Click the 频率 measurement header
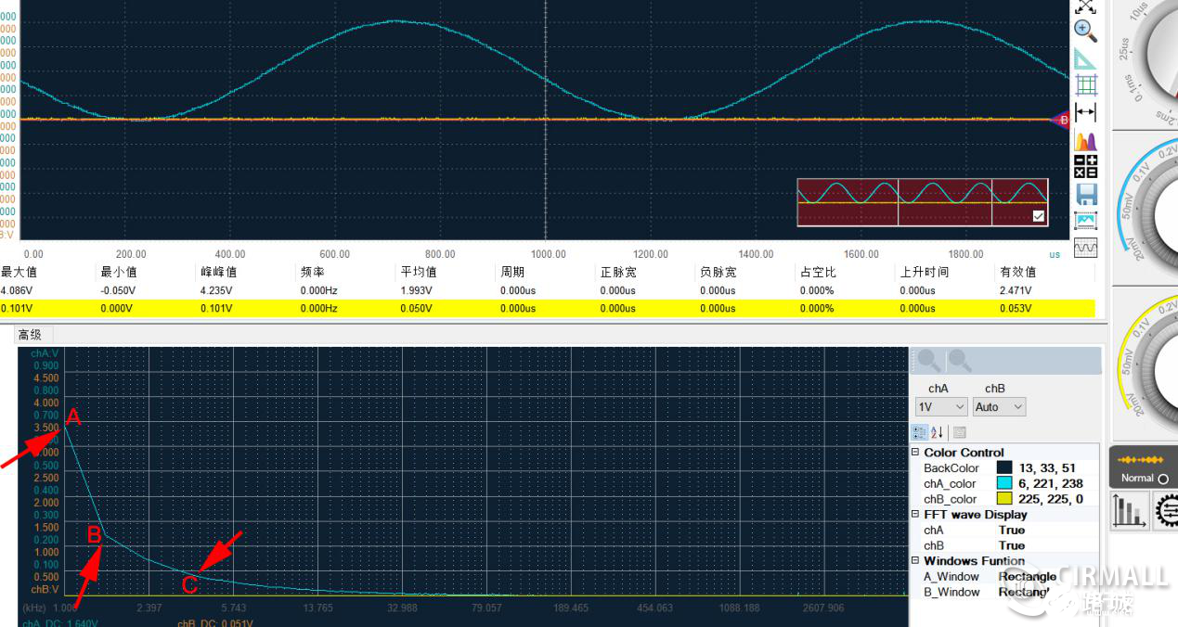 pos(312,273)
